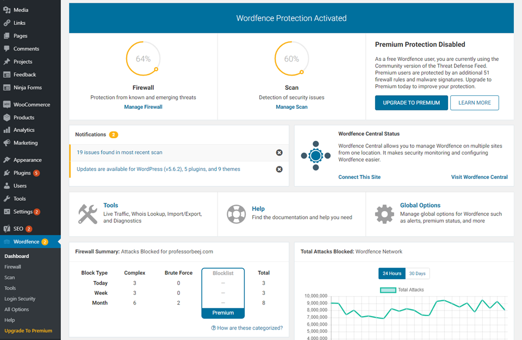Click the Upgrade to Premium button

tap(411, 103)
